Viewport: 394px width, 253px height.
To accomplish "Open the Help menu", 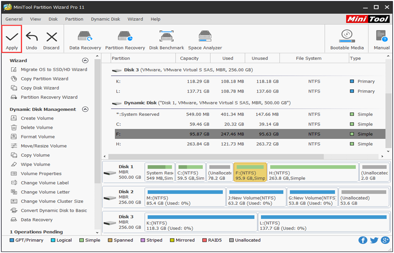I will coord(155,19).
